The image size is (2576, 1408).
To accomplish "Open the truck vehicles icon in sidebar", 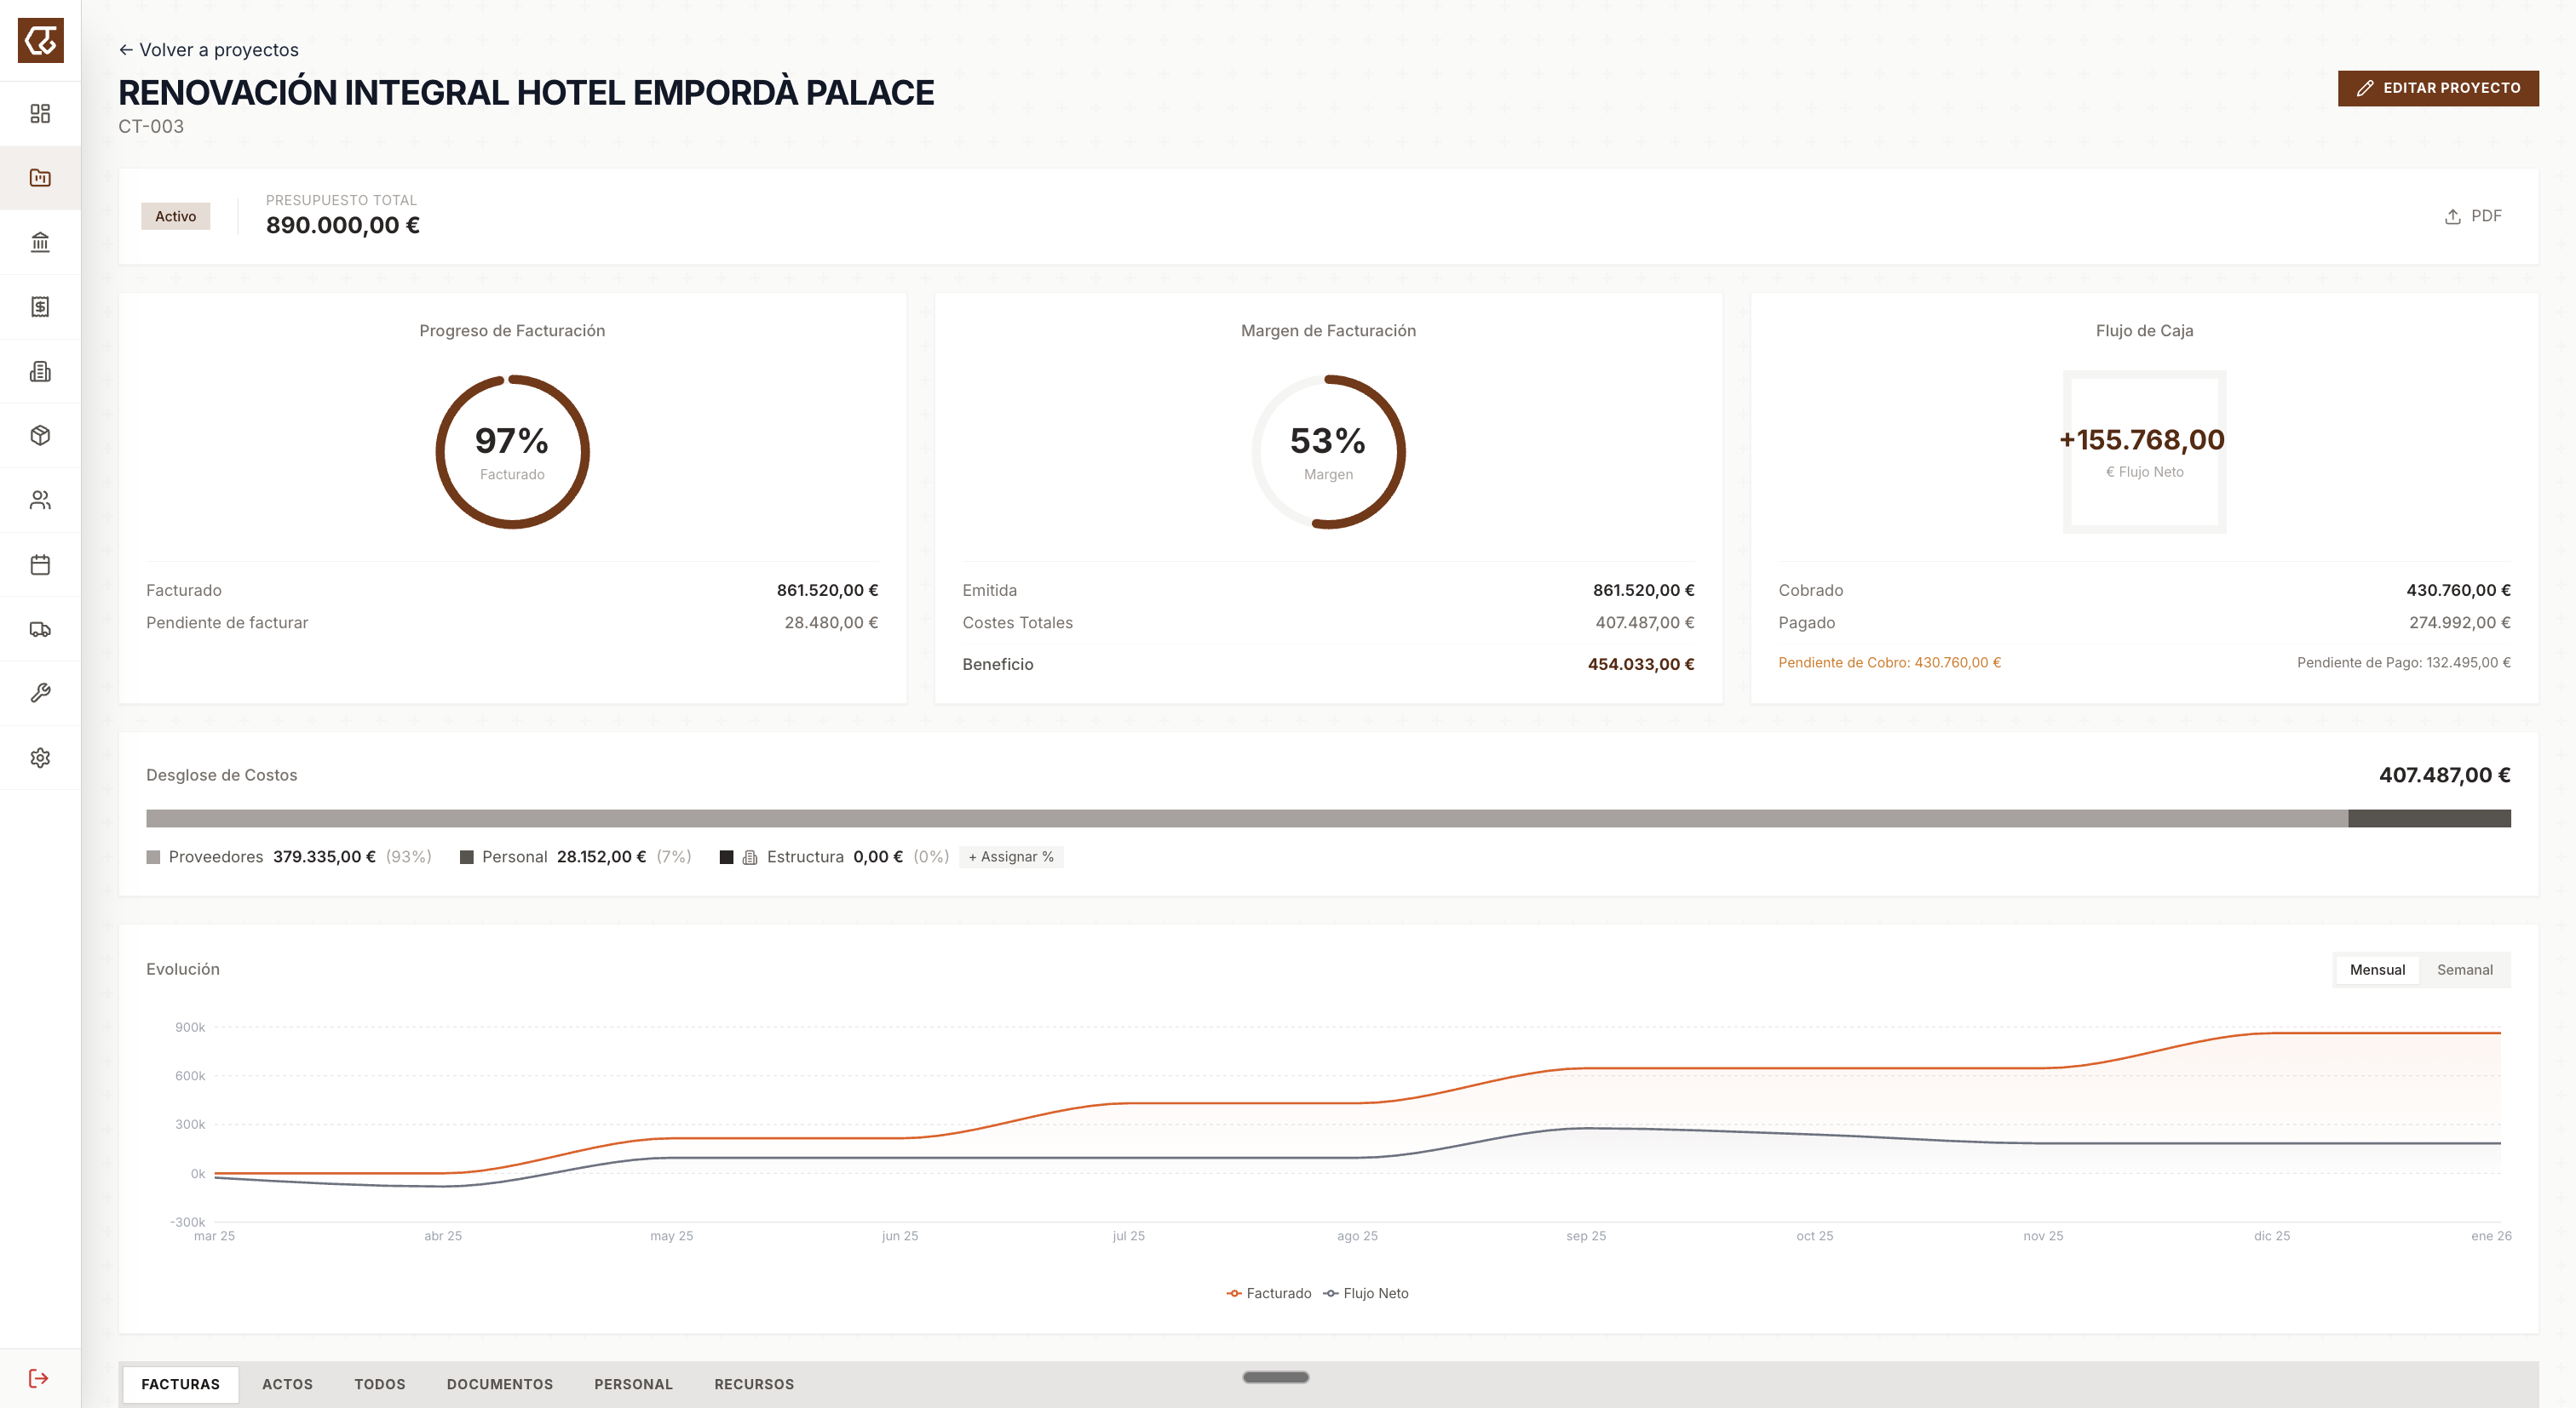I will pos(40,630).
